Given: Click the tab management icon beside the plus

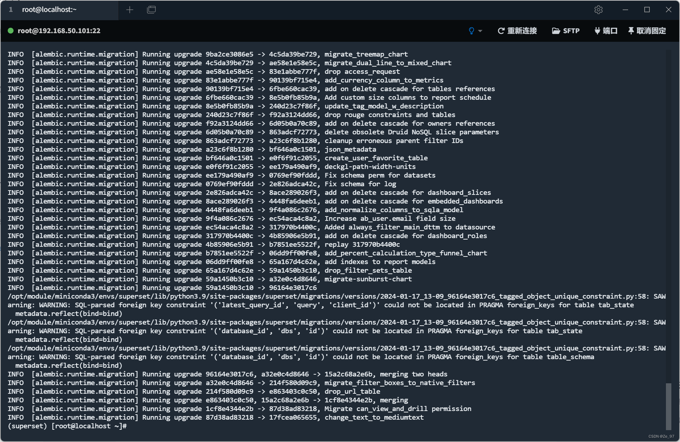Looking at the screenshot, I should click(x=151, y=10).
